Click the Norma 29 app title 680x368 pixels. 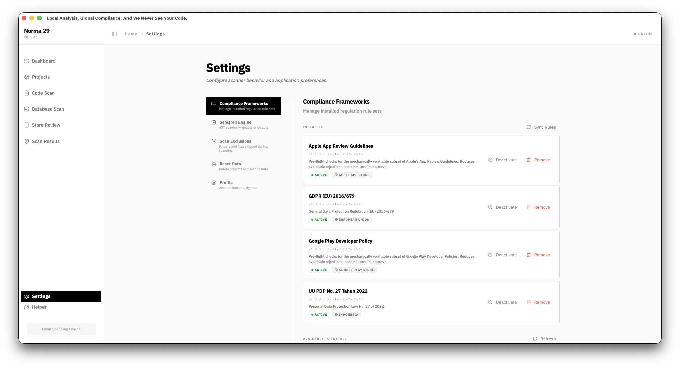37,31
